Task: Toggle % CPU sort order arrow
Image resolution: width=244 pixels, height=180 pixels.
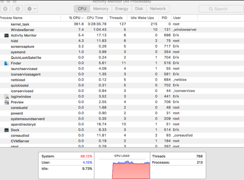Action: pyautogui.click(x=82, y=18)
